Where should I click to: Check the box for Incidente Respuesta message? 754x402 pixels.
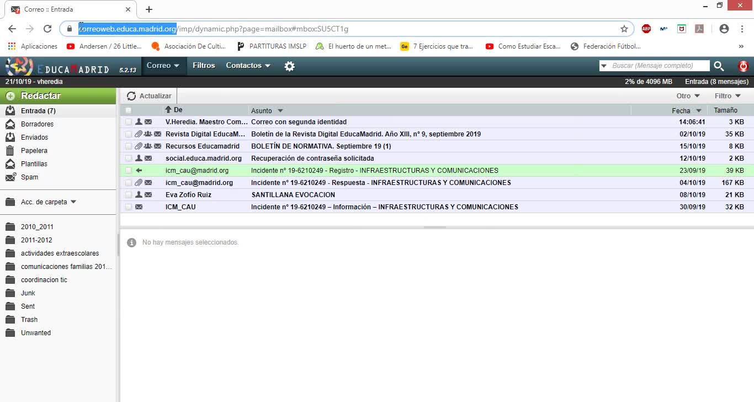[x=129, y=183]
